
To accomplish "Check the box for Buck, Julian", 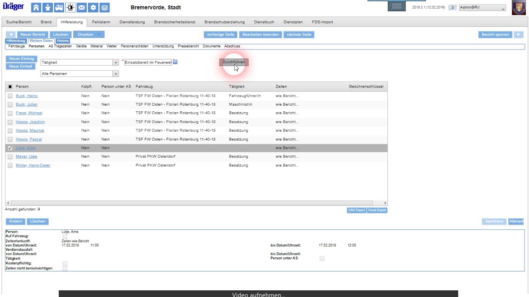I will pyautogui.click(x=10, y=104).
